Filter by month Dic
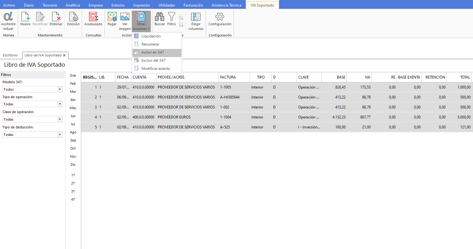This screenshot has height=249, width=473. [x=73, y=165]
